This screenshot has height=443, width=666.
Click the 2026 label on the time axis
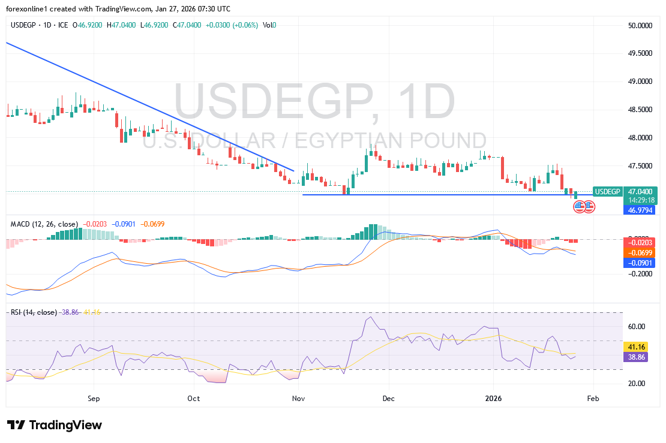pos(494,398)
